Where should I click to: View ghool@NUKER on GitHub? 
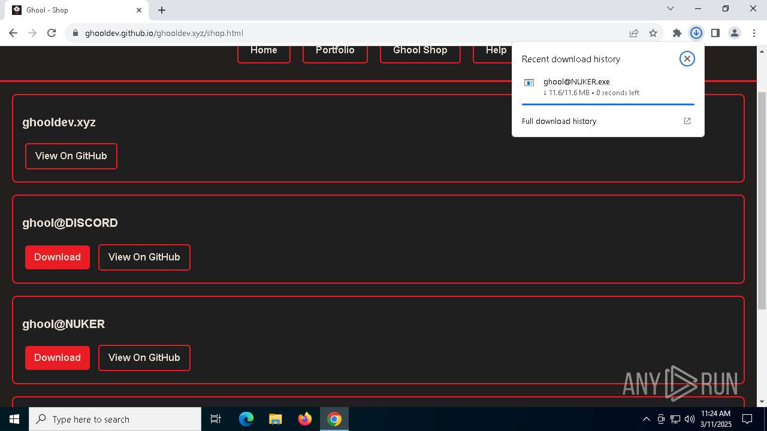pos(144,357)
